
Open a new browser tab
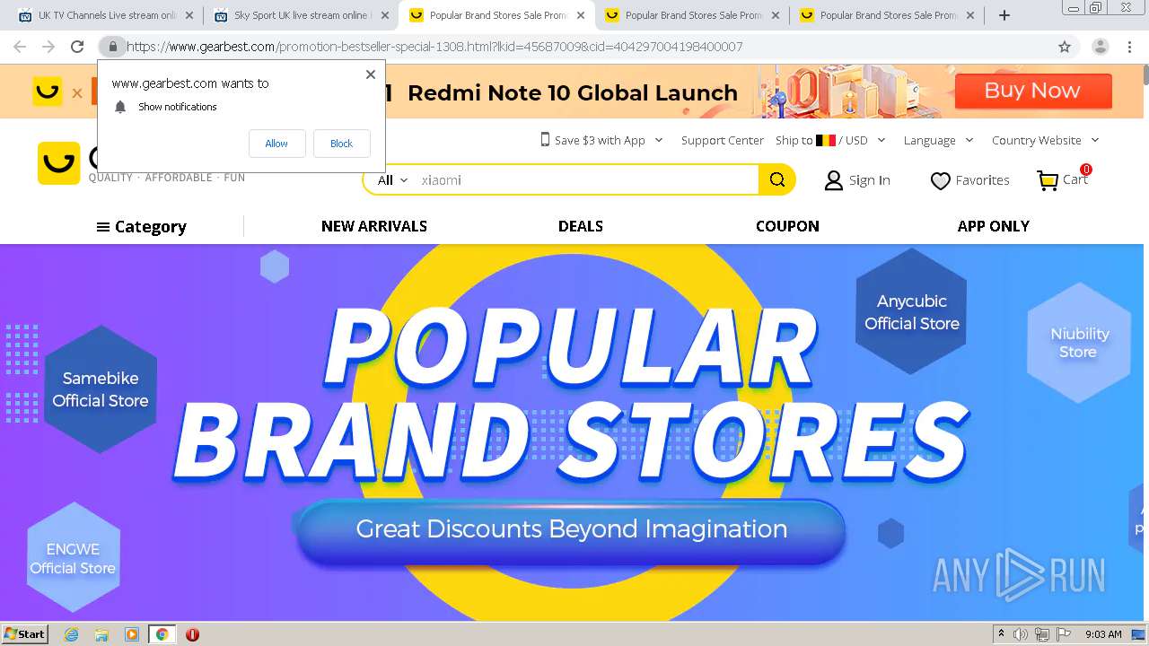pos(1004,15)
